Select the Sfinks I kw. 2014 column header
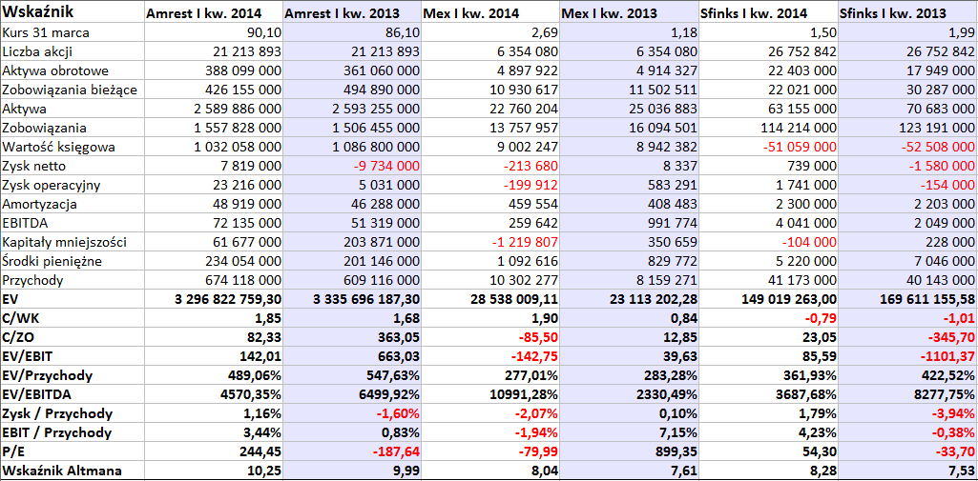978x481 pixels. (x=768, y=11)
